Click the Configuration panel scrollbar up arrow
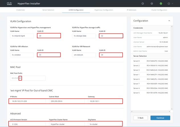This screenshot has width=180, height=127. pos(172,27)
